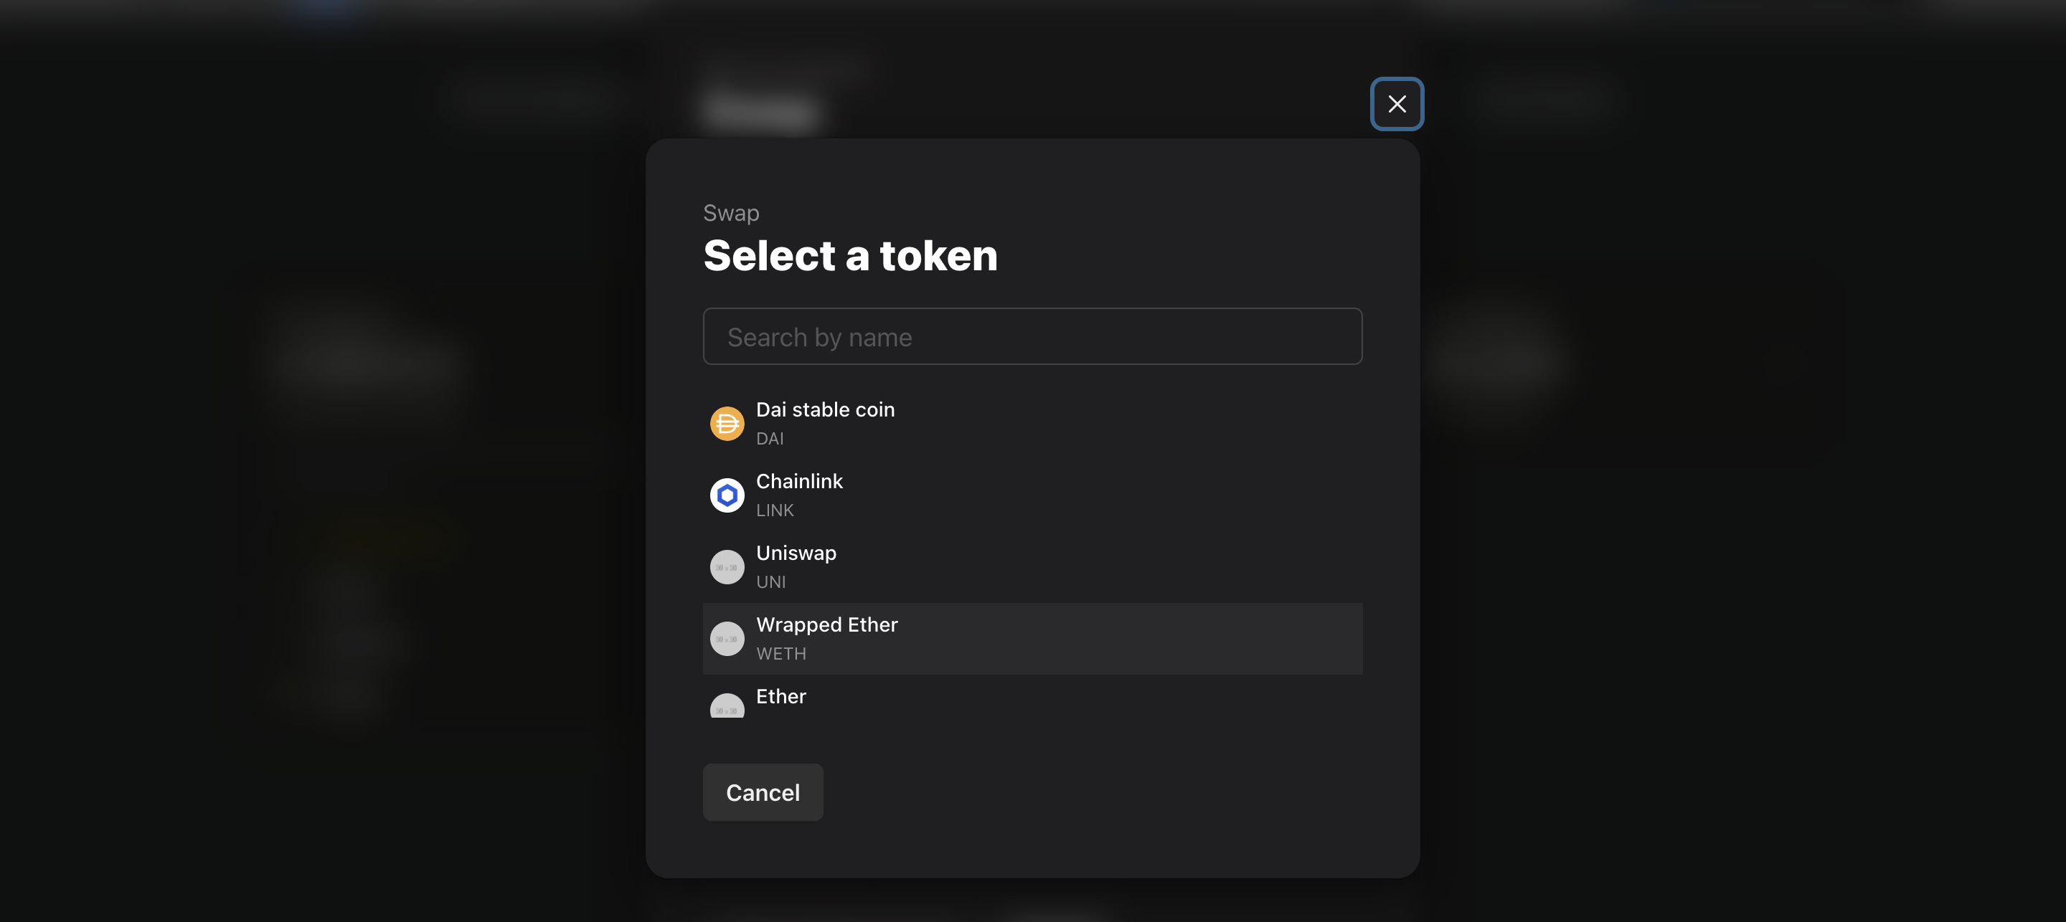
Task: Click the Cancel button
Action: pyautogui.click(x=763, y=792)
